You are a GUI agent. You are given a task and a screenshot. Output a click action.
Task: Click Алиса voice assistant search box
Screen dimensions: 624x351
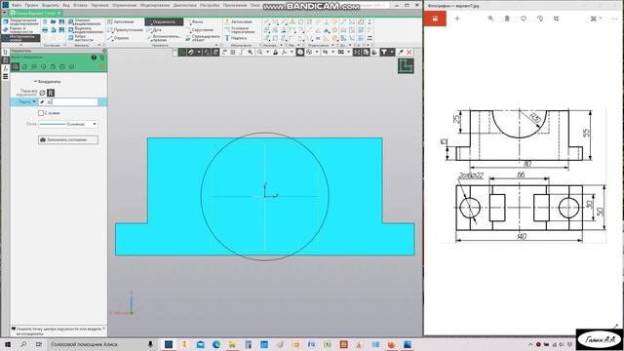click(101, 344)
